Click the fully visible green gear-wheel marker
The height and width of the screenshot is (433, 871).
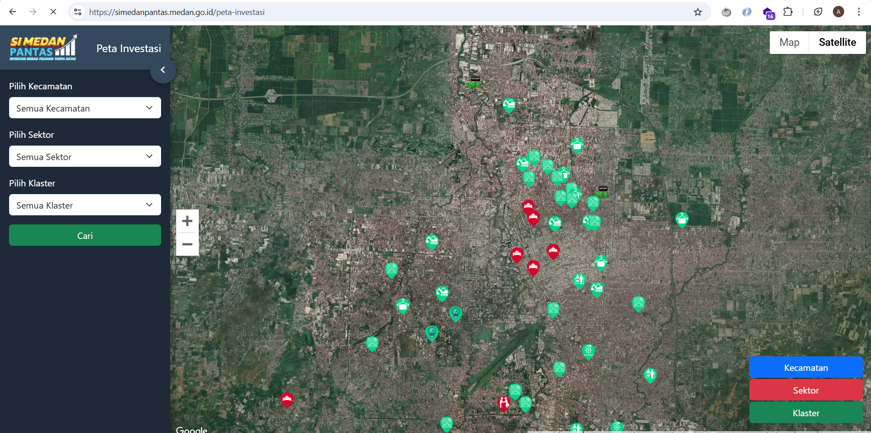click(588, 351)
